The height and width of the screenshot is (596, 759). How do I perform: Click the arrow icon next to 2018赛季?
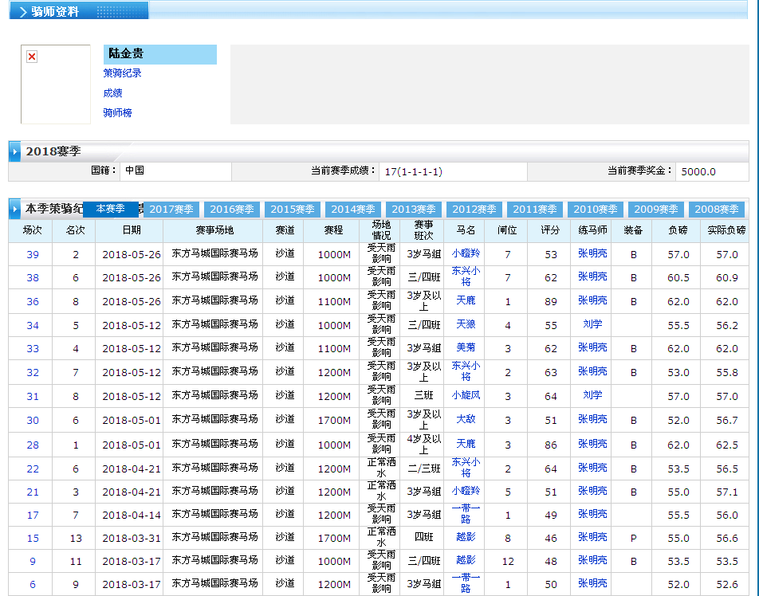pos(15,151)
